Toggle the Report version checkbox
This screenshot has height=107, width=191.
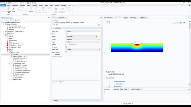(x=66, y=52)
